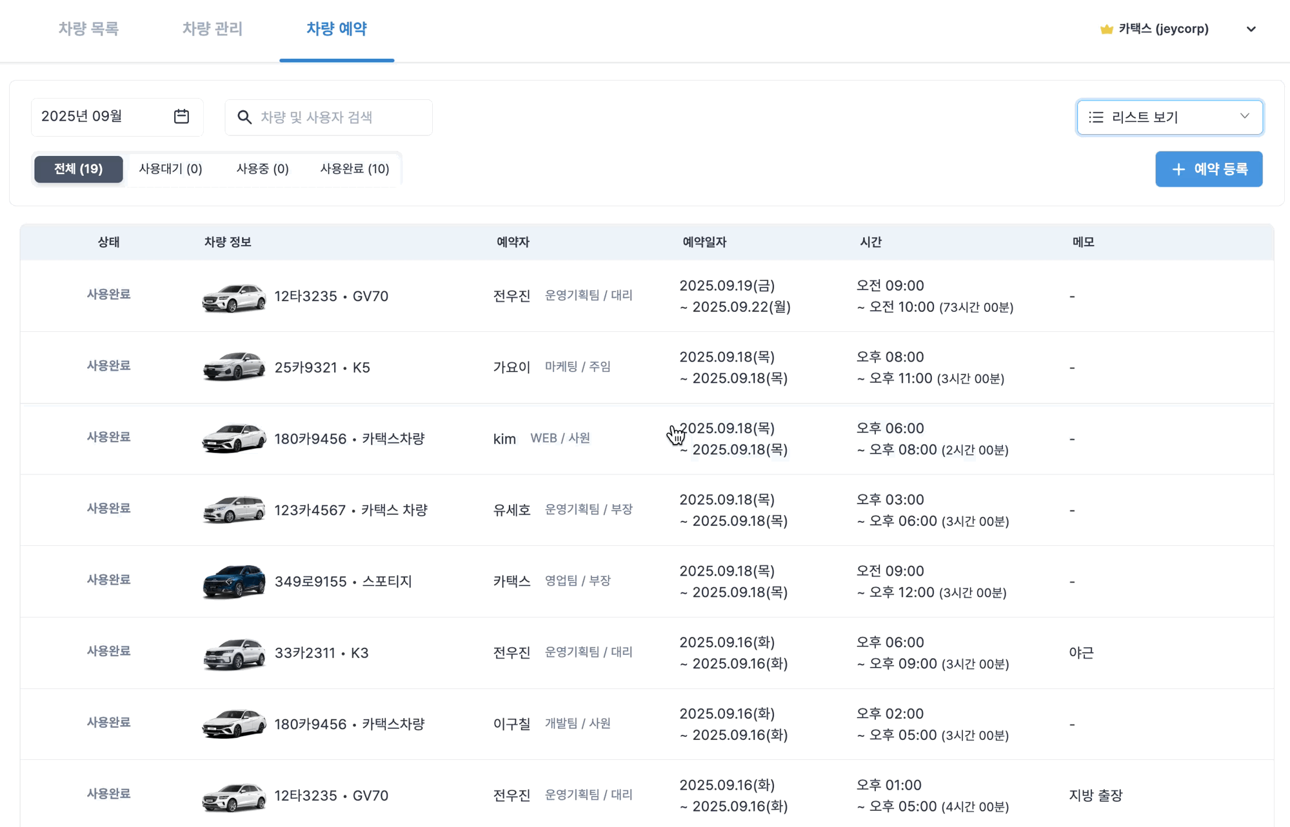Click the plus icon on 예약 등록
The height and width of the screenshot is (827, 1290).
point(1178,170)
